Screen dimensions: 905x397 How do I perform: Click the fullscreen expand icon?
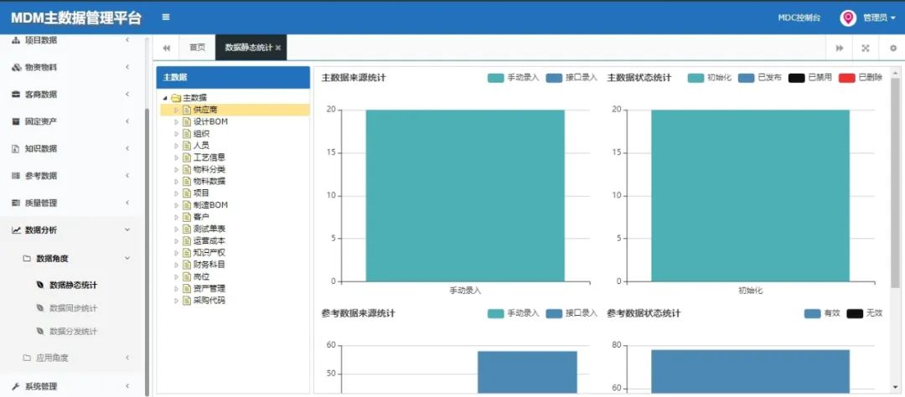(865, 48)
